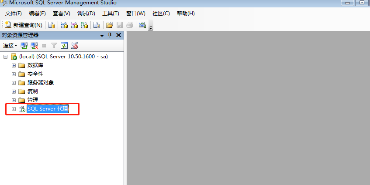Click the SQL Server Compact query icon
The height and width of the screenshot is (185, 370).
(97, 25)
